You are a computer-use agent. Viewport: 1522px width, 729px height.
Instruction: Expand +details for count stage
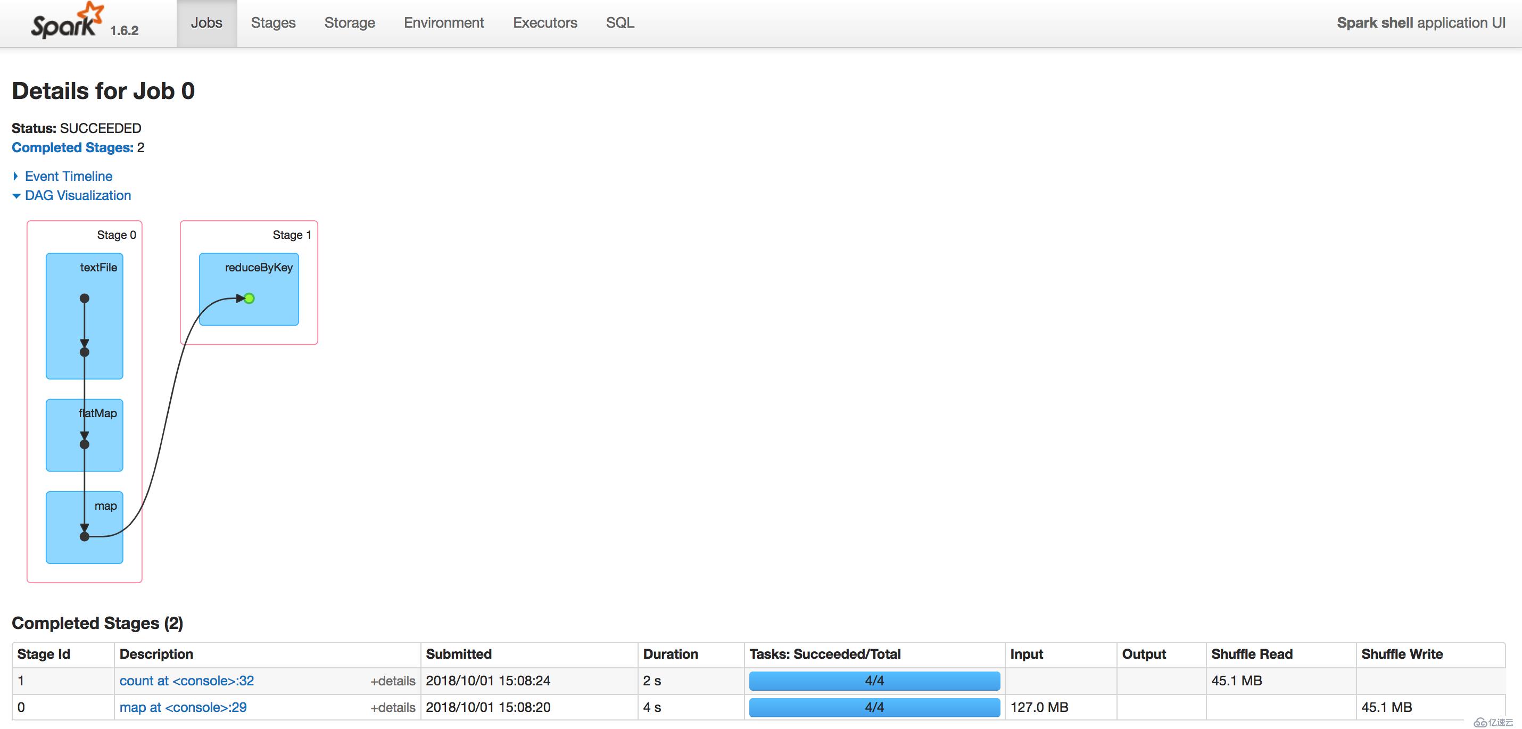[393, 681]
